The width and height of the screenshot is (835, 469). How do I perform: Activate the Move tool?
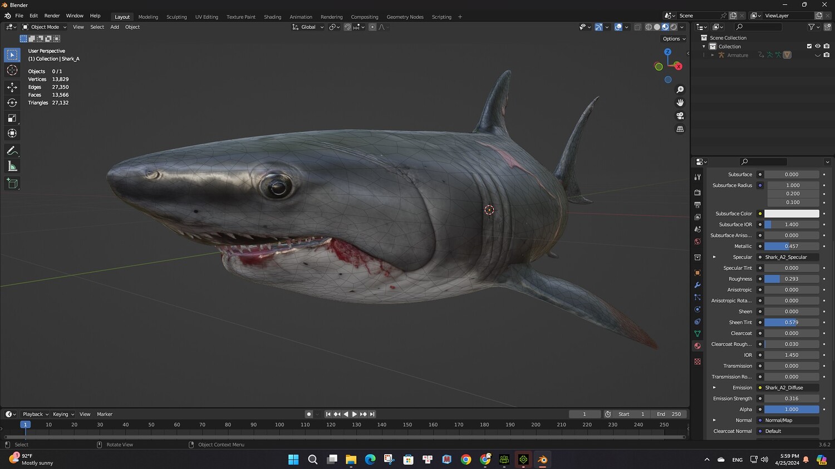click(x=12, y=87)
